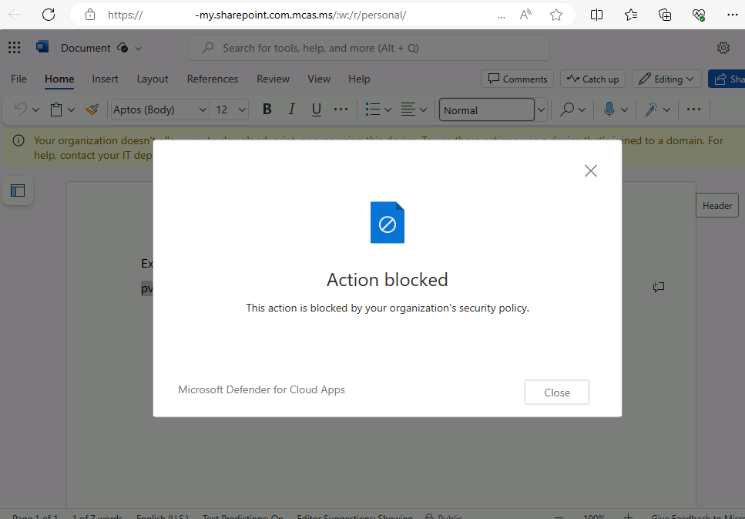Expand the Find dropdown arrow
The height and width of the screenshot is (519, 745).
[x=582, y=110]
